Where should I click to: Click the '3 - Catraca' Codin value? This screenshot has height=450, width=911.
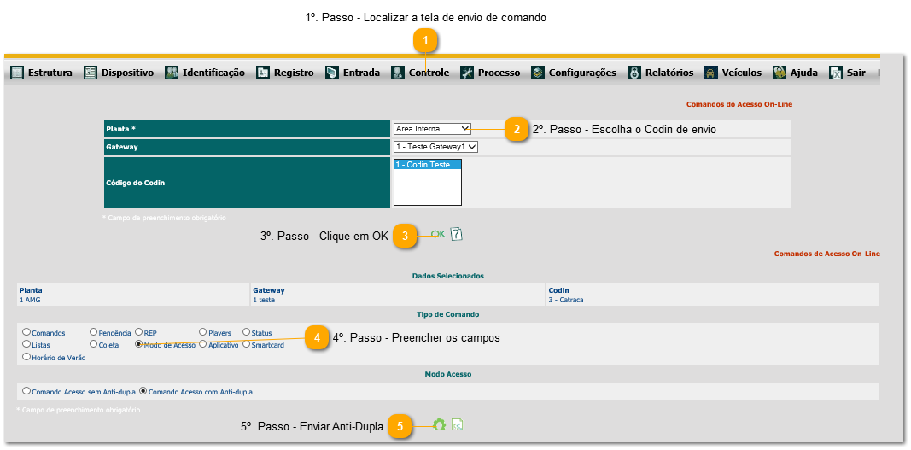coord(566,300)
